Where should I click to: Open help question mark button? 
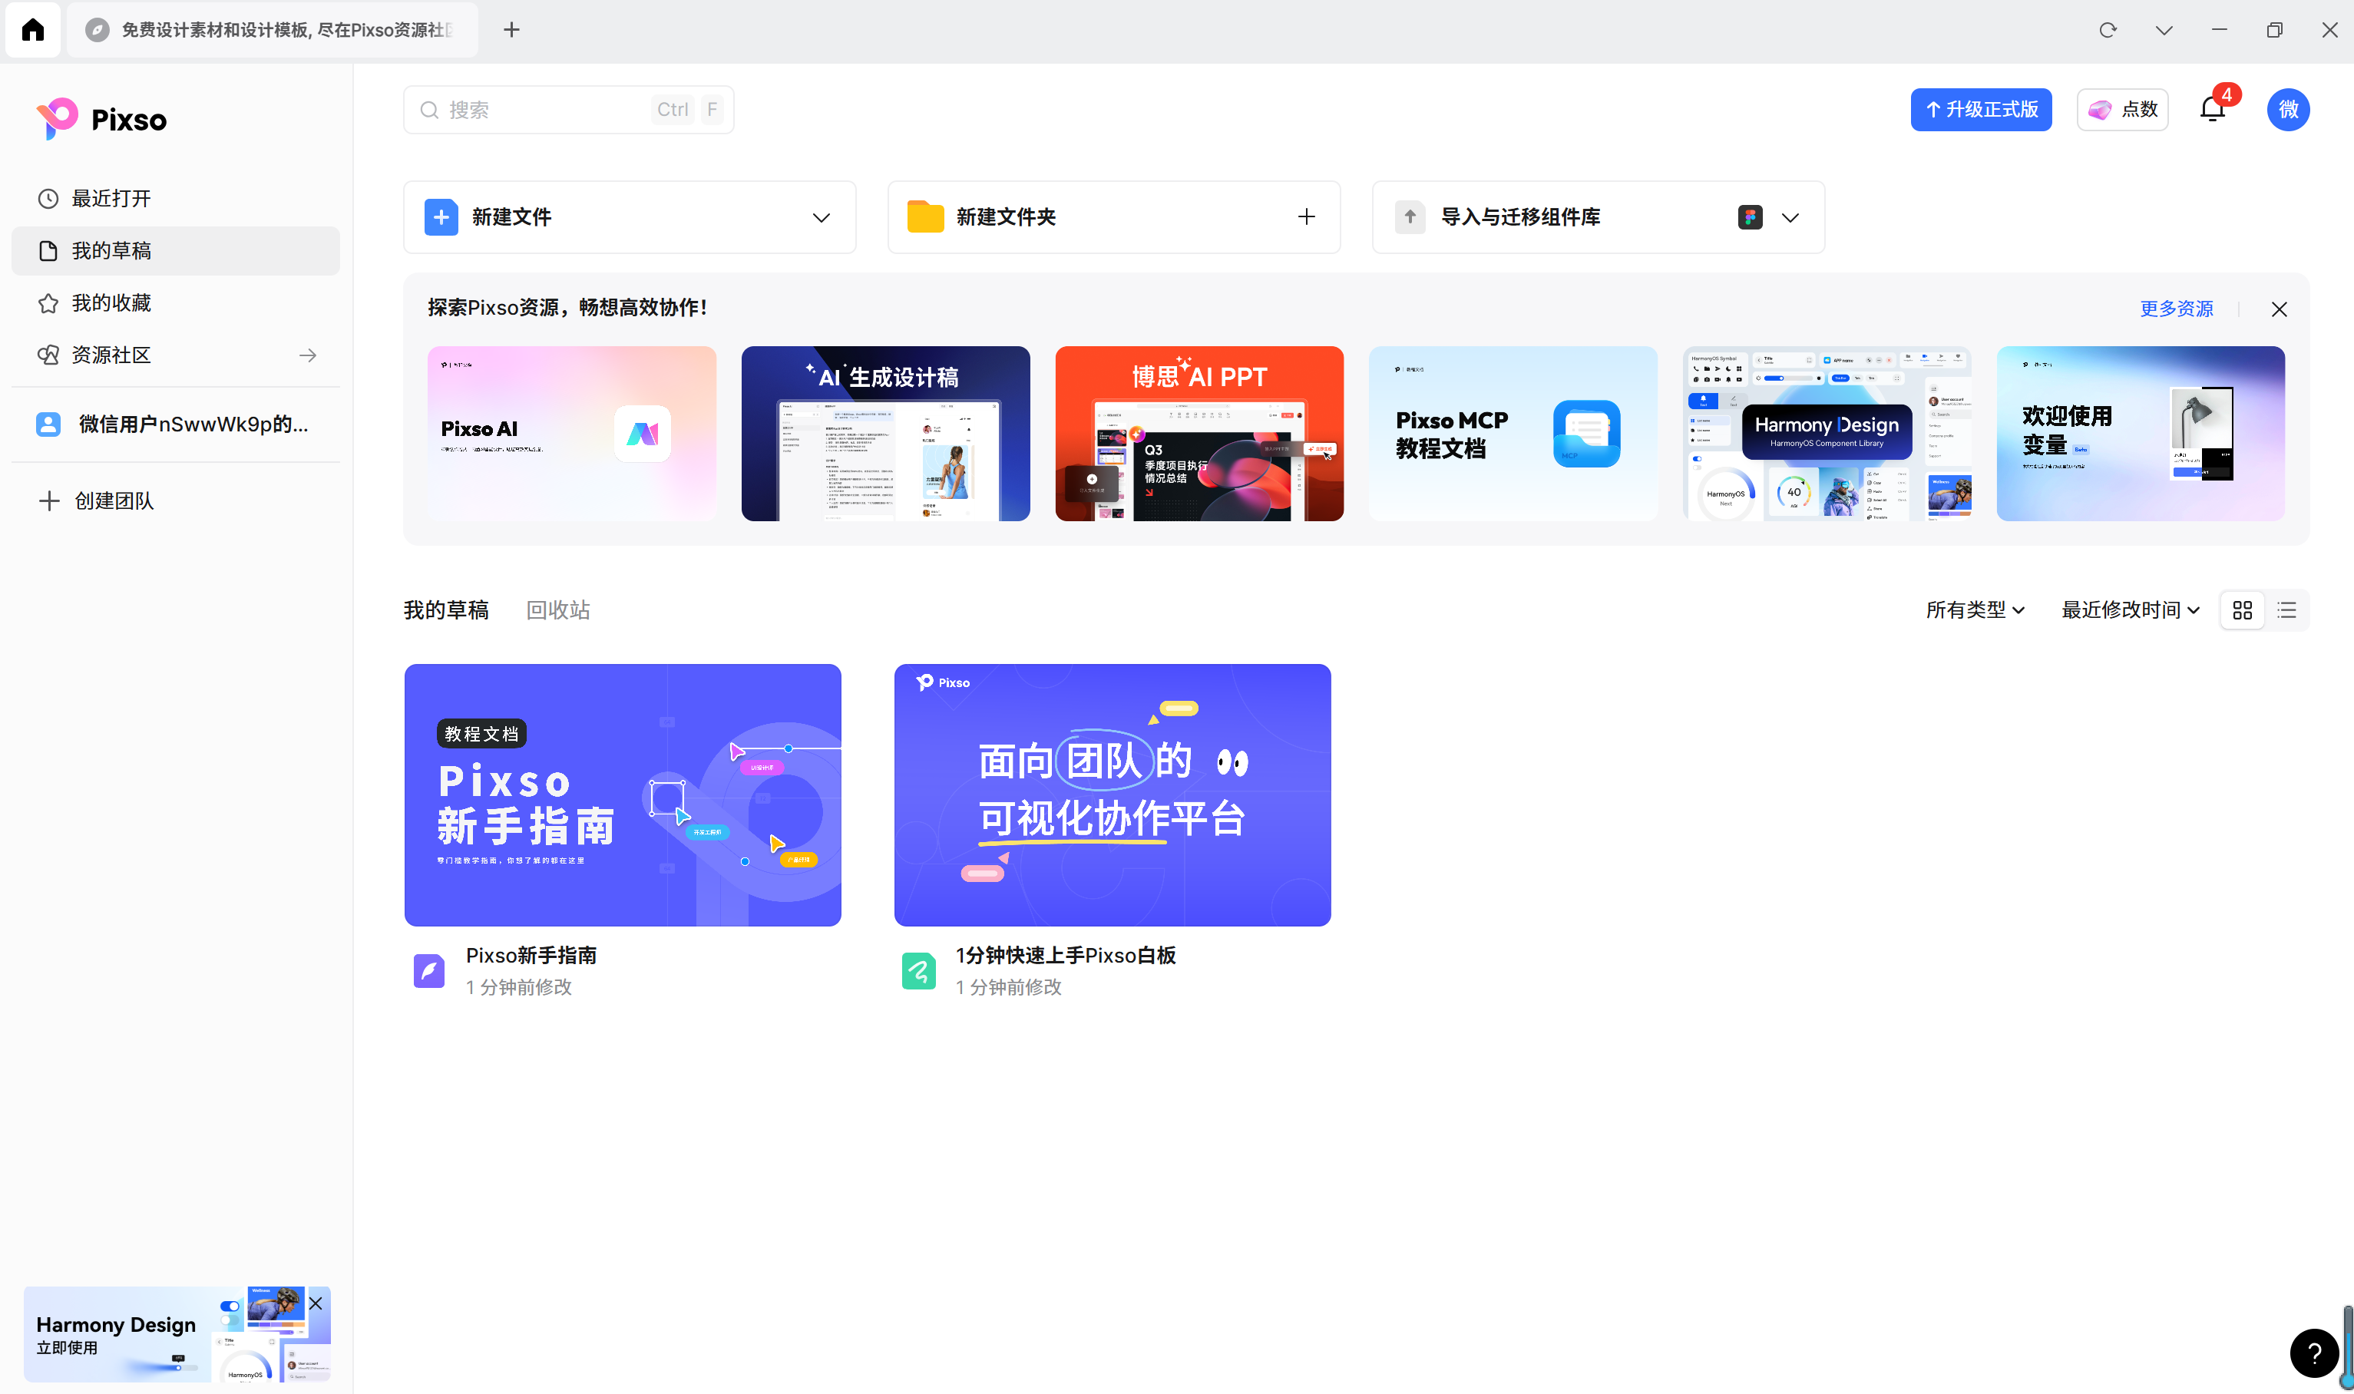(2313, 1353)
